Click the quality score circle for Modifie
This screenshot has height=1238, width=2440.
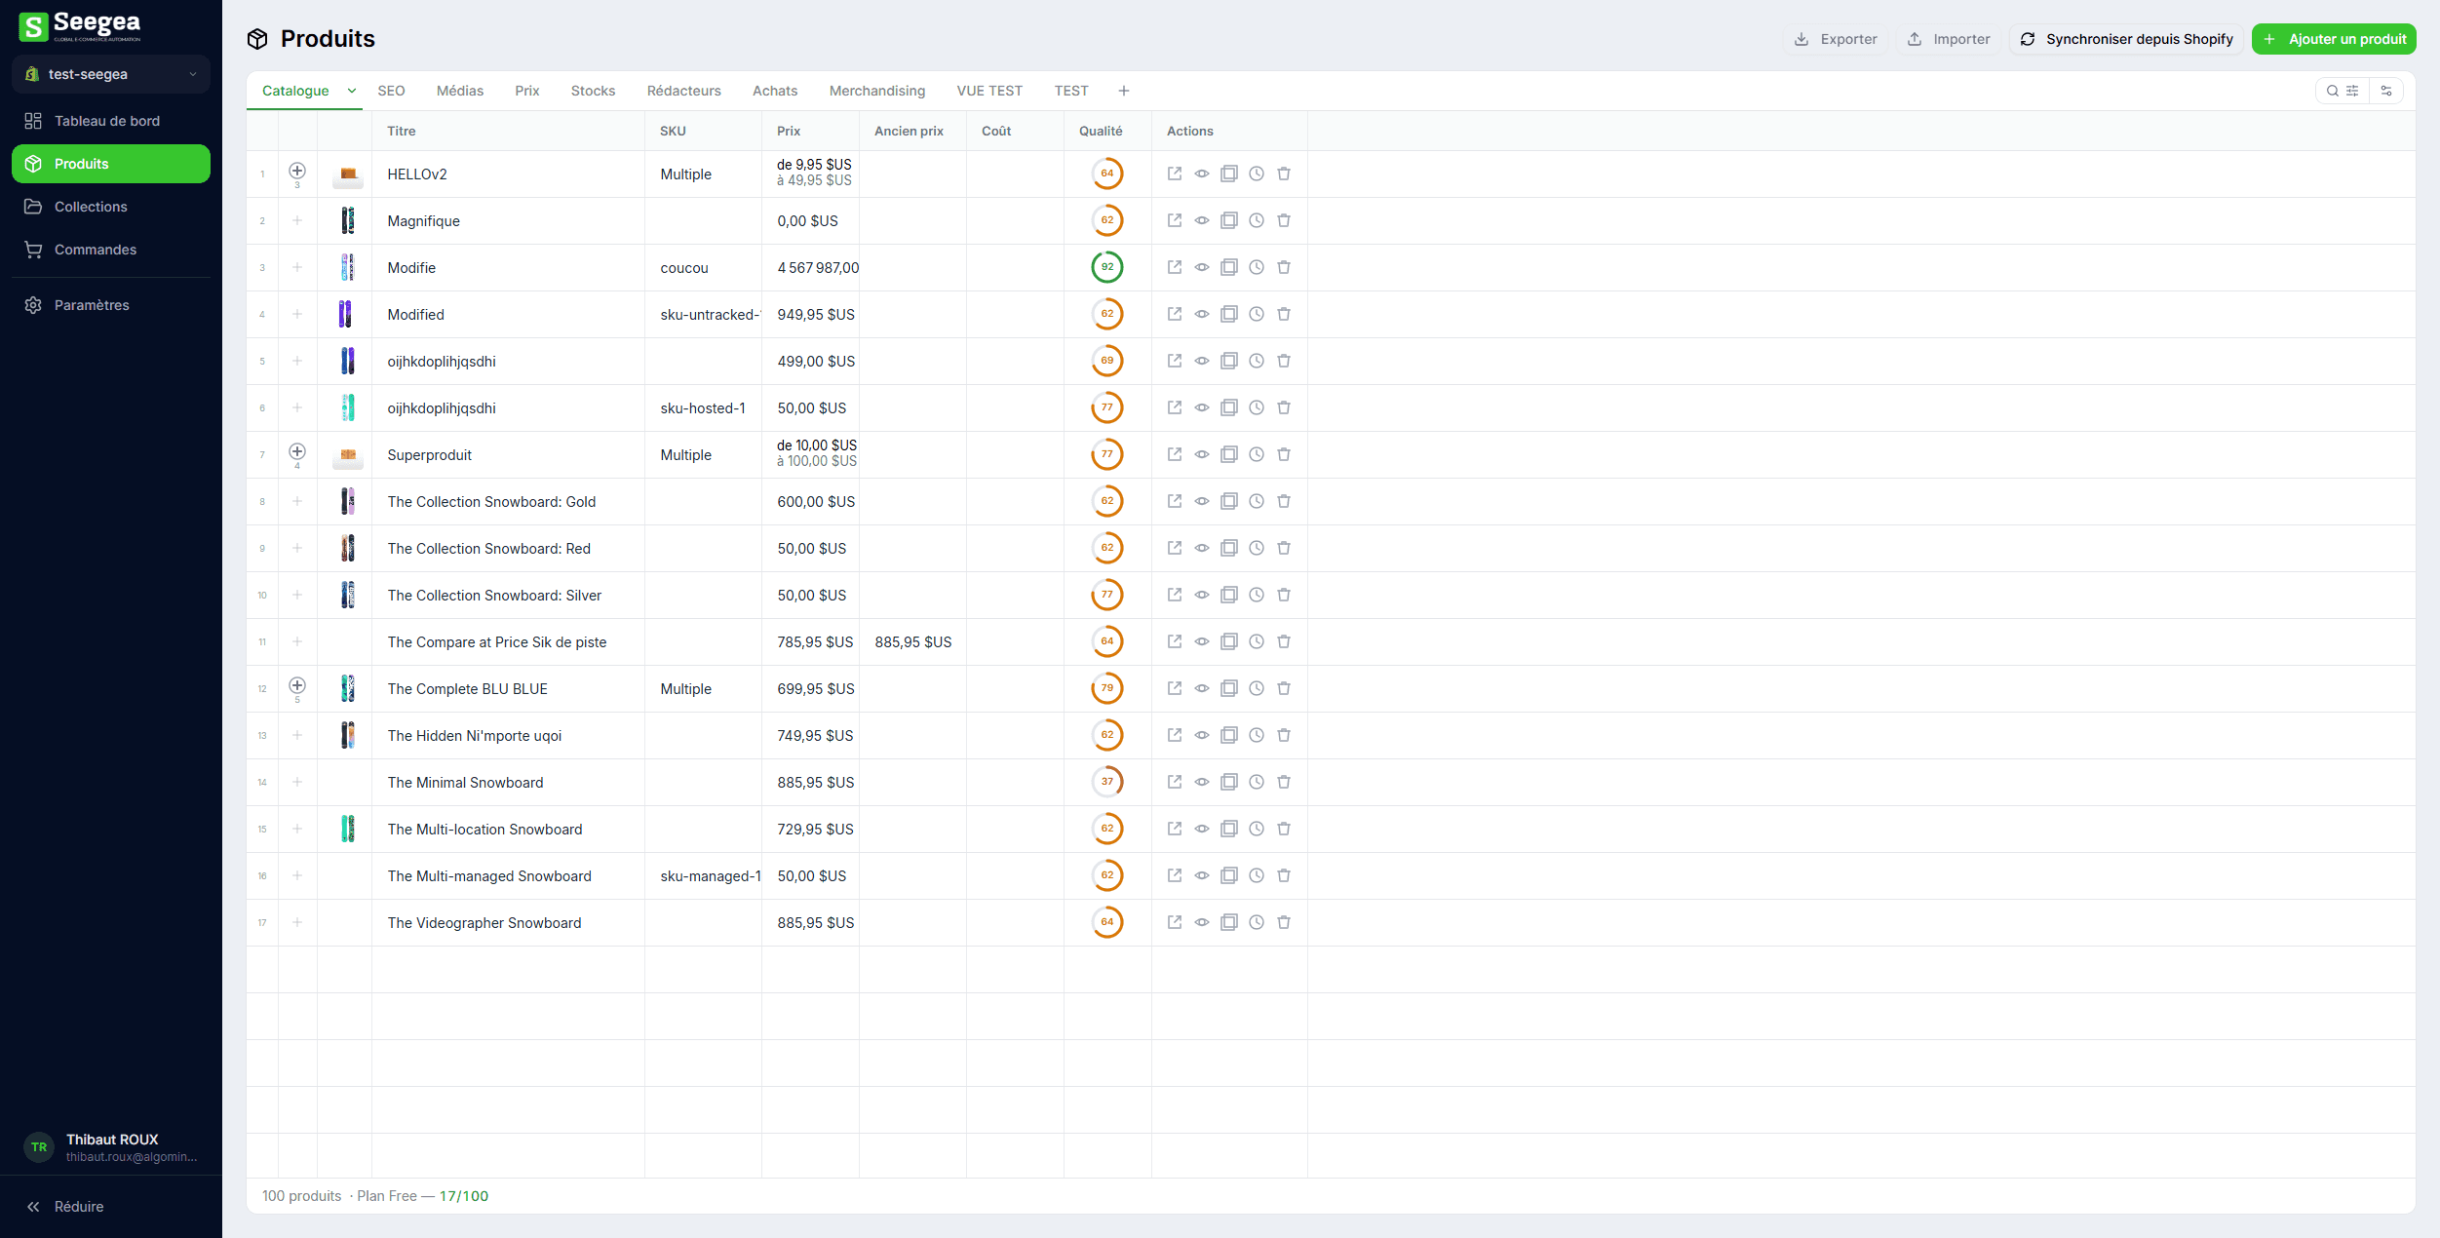click(x=1106, y=267)
